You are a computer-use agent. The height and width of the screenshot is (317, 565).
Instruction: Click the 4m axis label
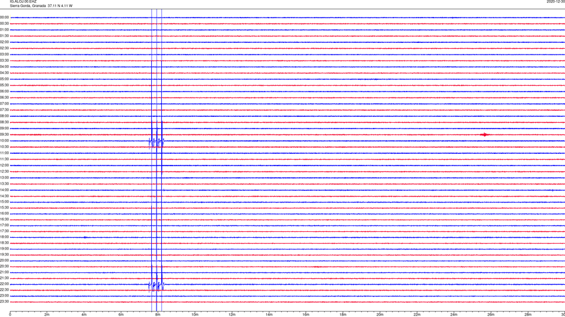pos(84,315)
